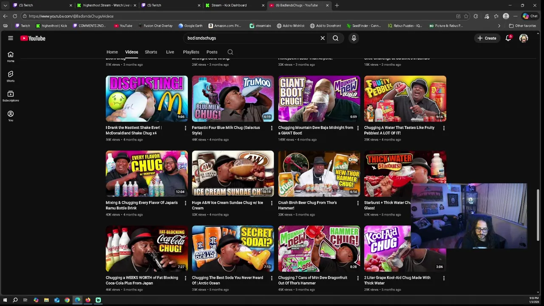Open options for Ramu Bottle Drink video
Image resolution: width=544 pixels, height=306 pixels.
tap(185, 203)
